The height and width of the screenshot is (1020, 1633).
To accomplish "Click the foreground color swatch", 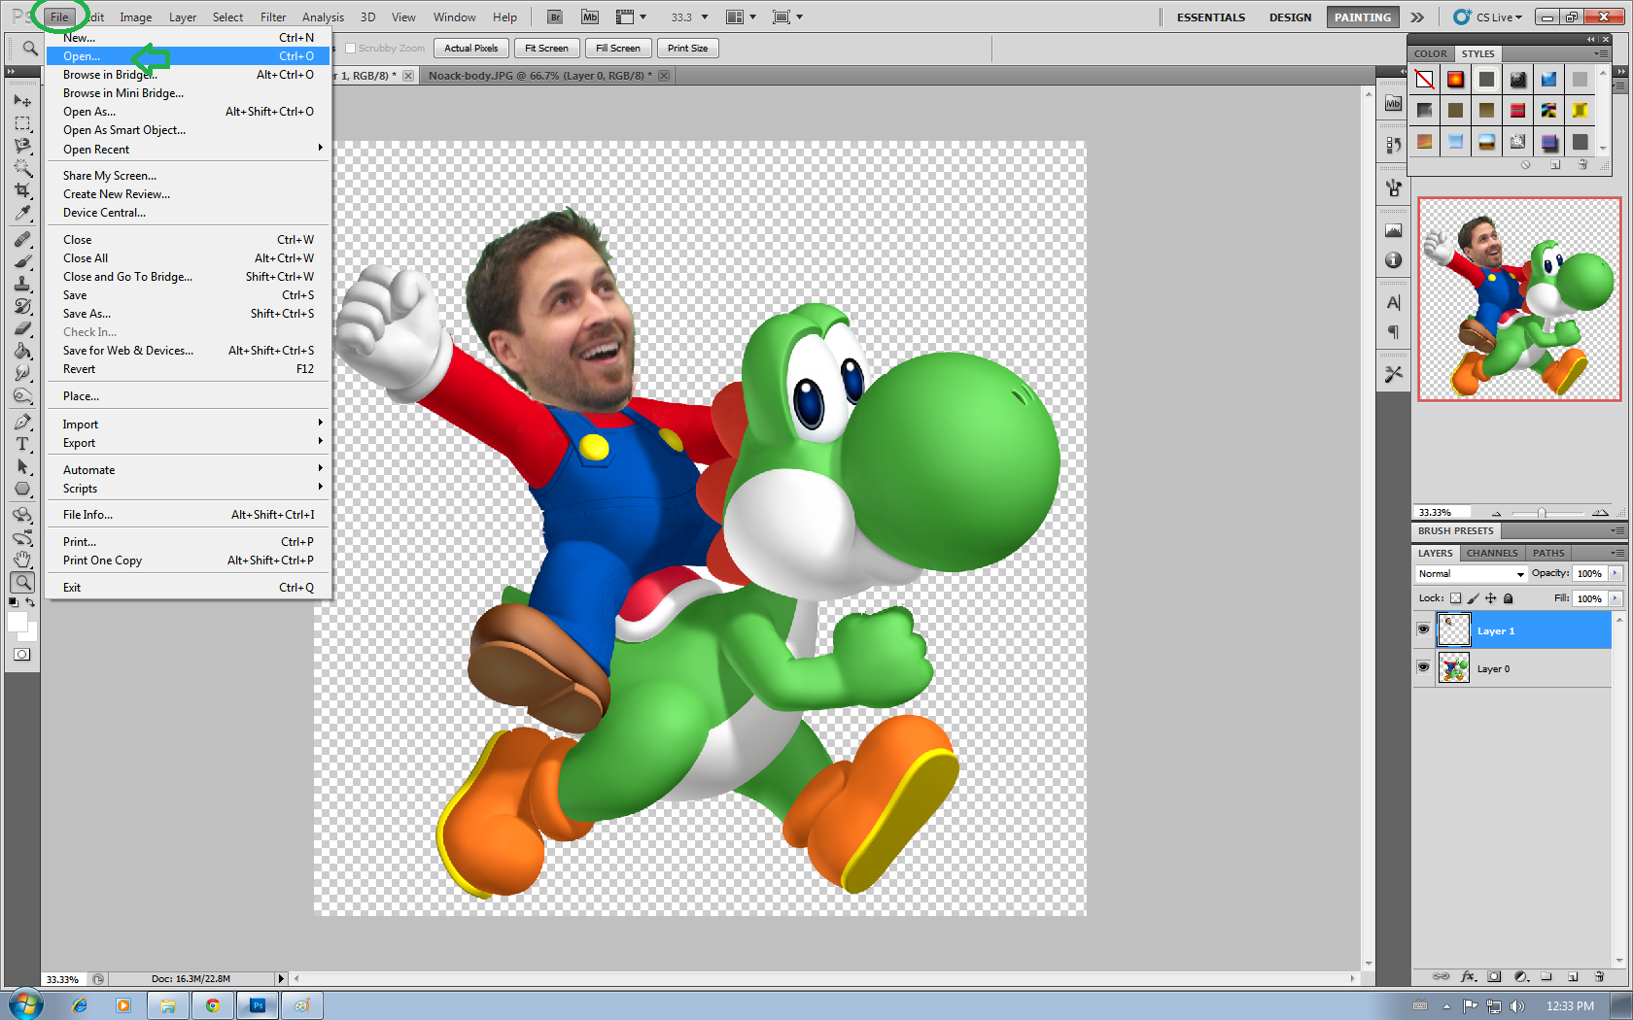I will 17,622.
